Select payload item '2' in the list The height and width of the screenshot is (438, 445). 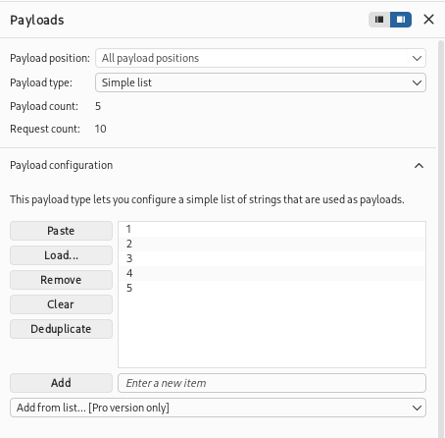click(272, 244)
